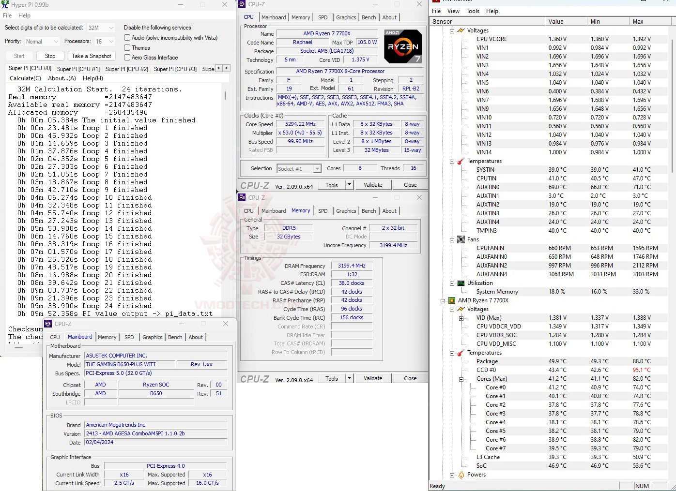Click the AMD Ryzen 7 7700X chip icon
This screenshot has height=491, width=676.
(452, 300)
